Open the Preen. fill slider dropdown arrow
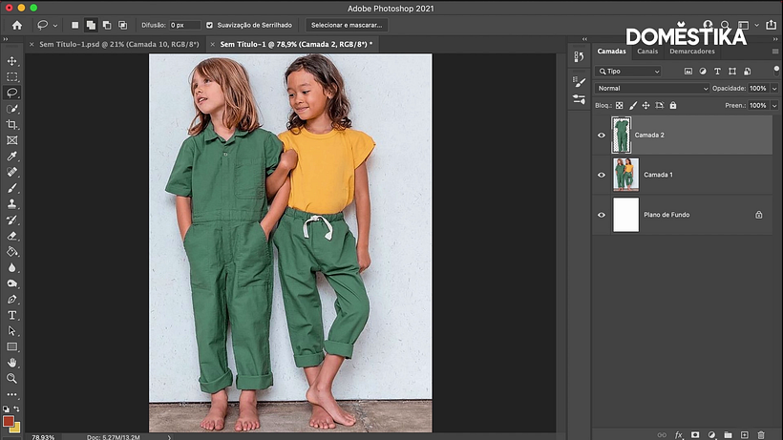 774,105
